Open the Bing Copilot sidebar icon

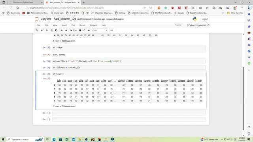click(x=249, y=8)
